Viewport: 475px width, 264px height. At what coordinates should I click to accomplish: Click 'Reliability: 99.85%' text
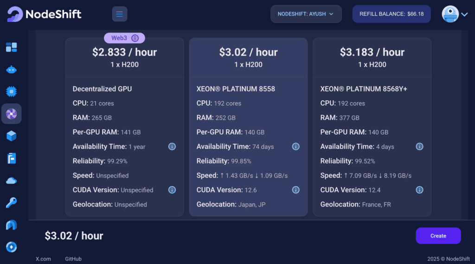(x=224, y=161)
